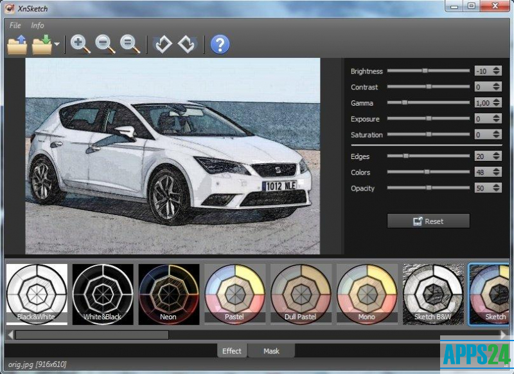Rotate the image counter-clockwise
Image resolution: width=514 pixels, height=374 pixels.
tap(163, 44)
